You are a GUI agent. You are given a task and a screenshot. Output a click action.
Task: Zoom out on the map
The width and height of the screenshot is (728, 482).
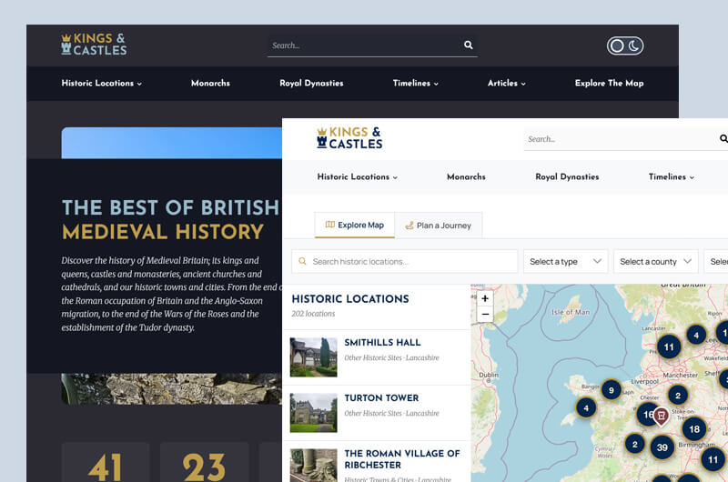coord(485,314)
